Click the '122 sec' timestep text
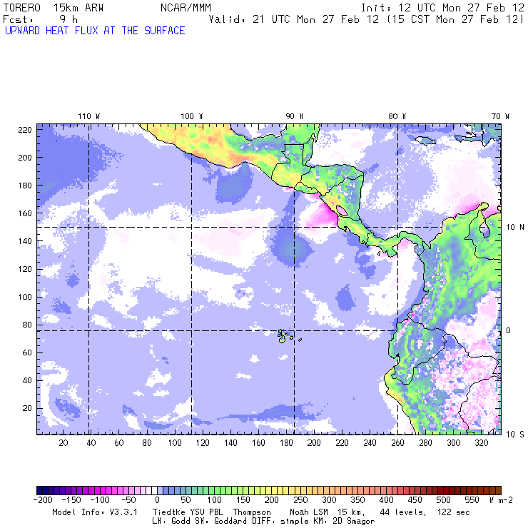The height and width of the screenshot is (528, 528). [x=454, y=512]
